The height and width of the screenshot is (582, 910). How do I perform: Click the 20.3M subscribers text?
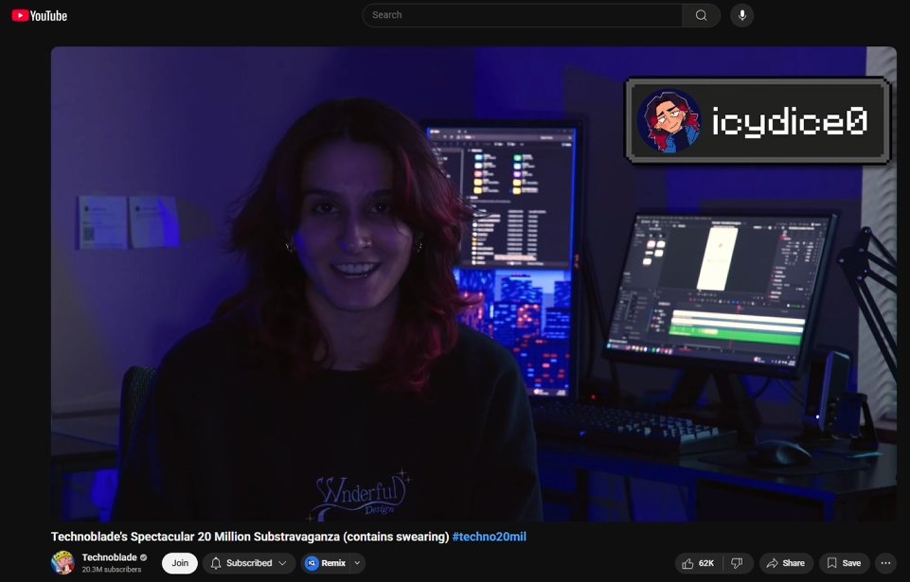pos(112,570)
